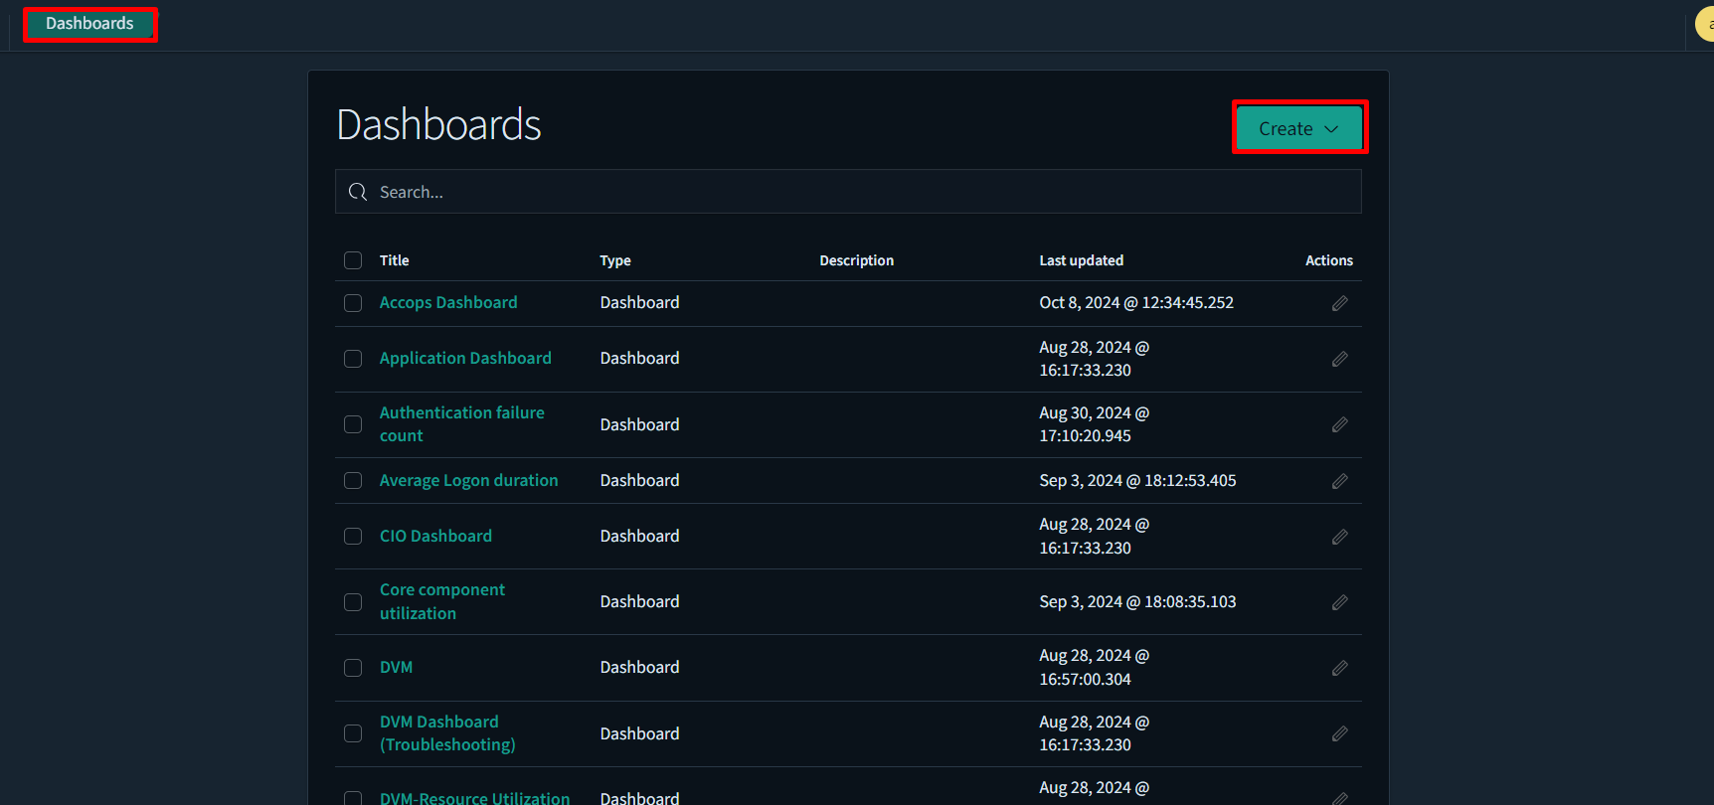The image size is (1714, 805).
Task: Edit DVM Dashboard (Troubleshooting) entry
Action: click(x=1339, y=733)
